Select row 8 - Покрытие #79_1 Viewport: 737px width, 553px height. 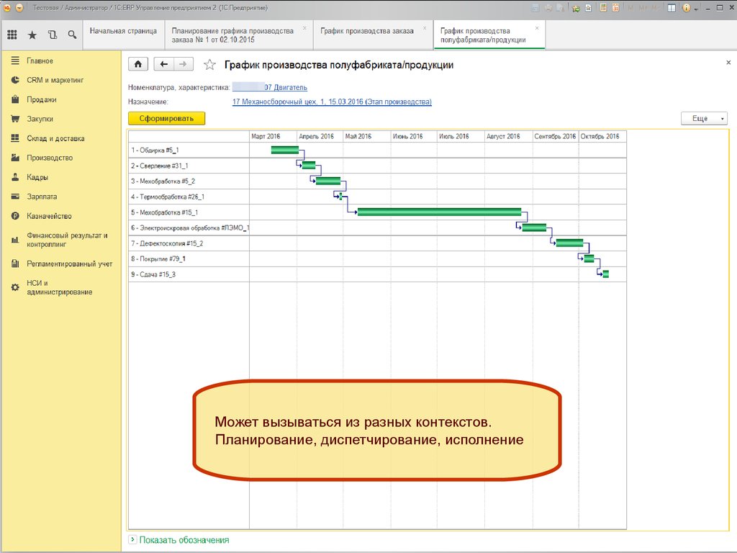189,258
